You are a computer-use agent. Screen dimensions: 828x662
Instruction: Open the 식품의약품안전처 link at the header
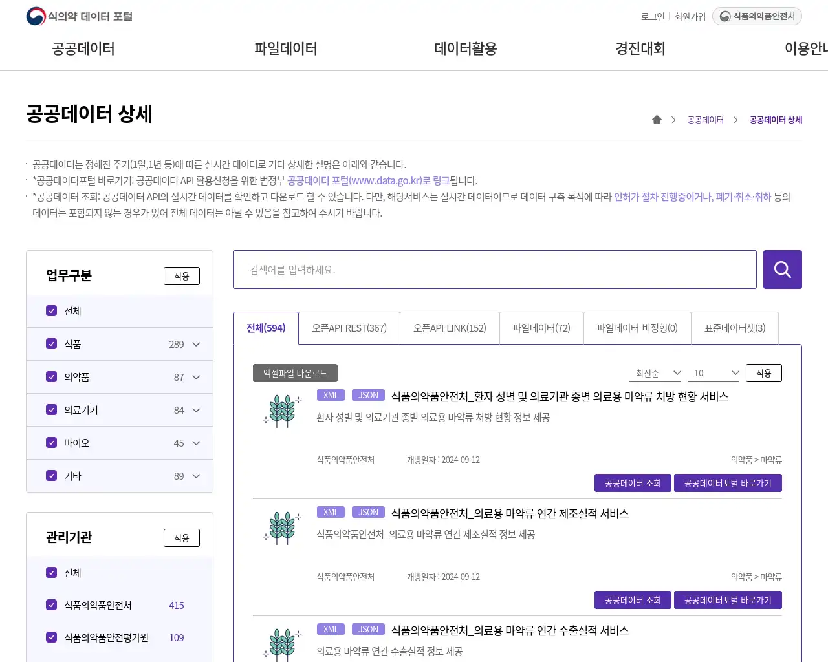[757, 16]
